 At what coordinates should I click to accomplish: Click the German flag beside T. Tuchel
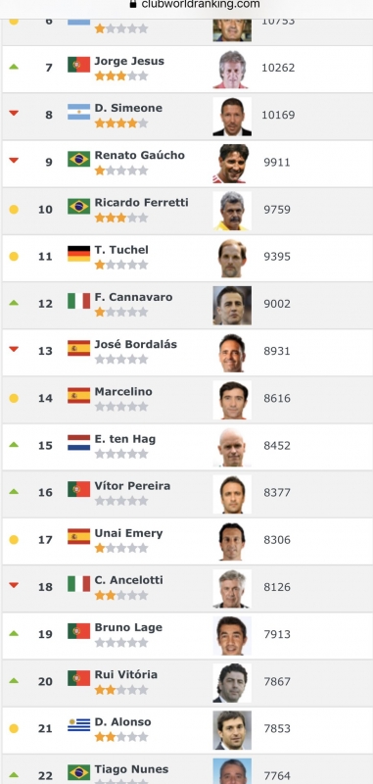[x=79, y=254]
